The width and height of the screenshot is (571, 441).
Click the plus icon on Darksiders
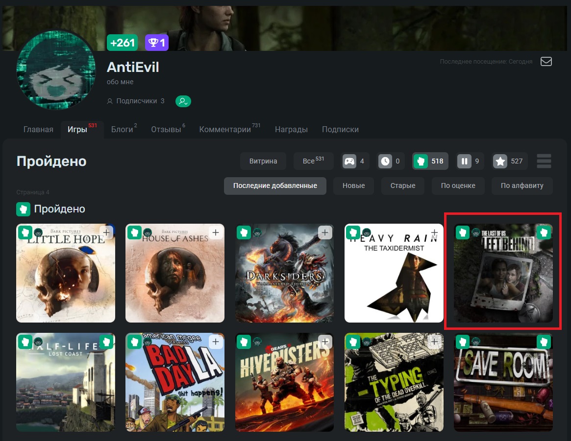(325, 232)
